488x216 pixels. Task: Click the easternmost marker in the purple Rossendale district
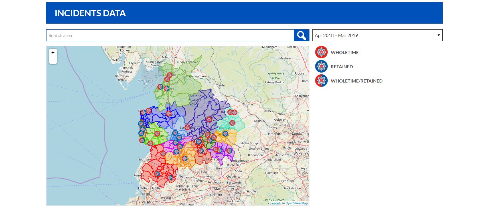(x=229, y=151)
